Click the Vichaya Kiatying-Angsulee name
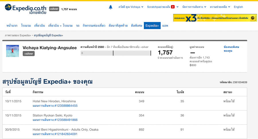Image resolution: width=258 pixels, height=139 pixels. point(50,48)
